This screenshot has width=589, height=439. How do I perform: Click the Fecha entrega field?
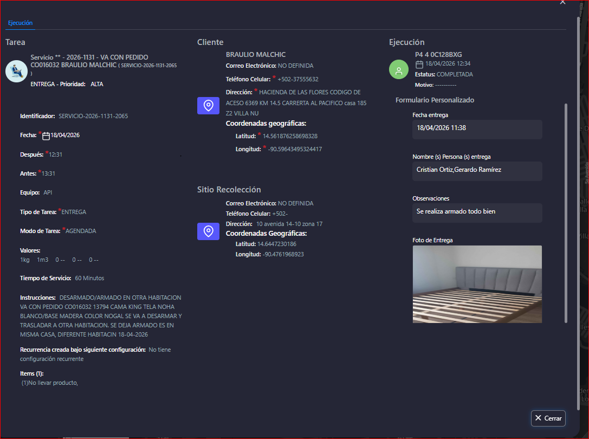[x=477, y=128]
